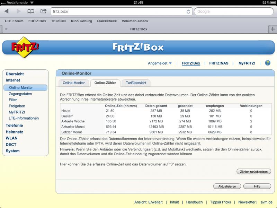Select the Online-Zähler tab
277x208 pixels.
[105, 83]
